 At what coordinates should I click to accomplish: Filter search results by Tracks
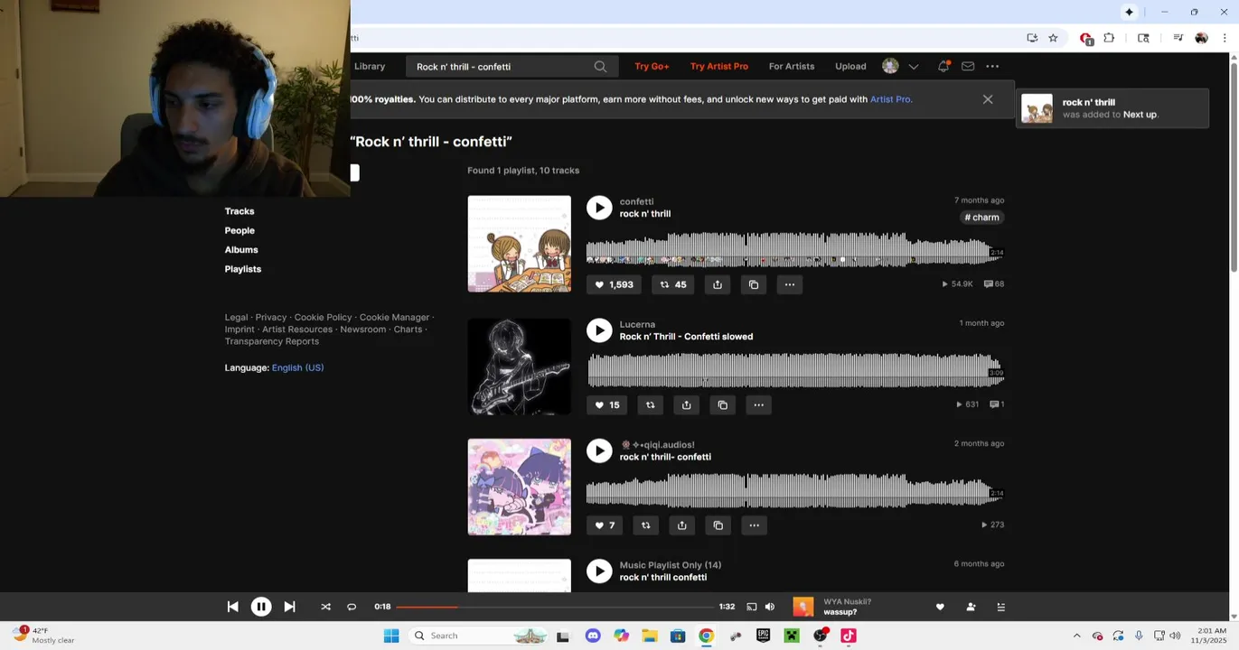(x=239, y=211)
